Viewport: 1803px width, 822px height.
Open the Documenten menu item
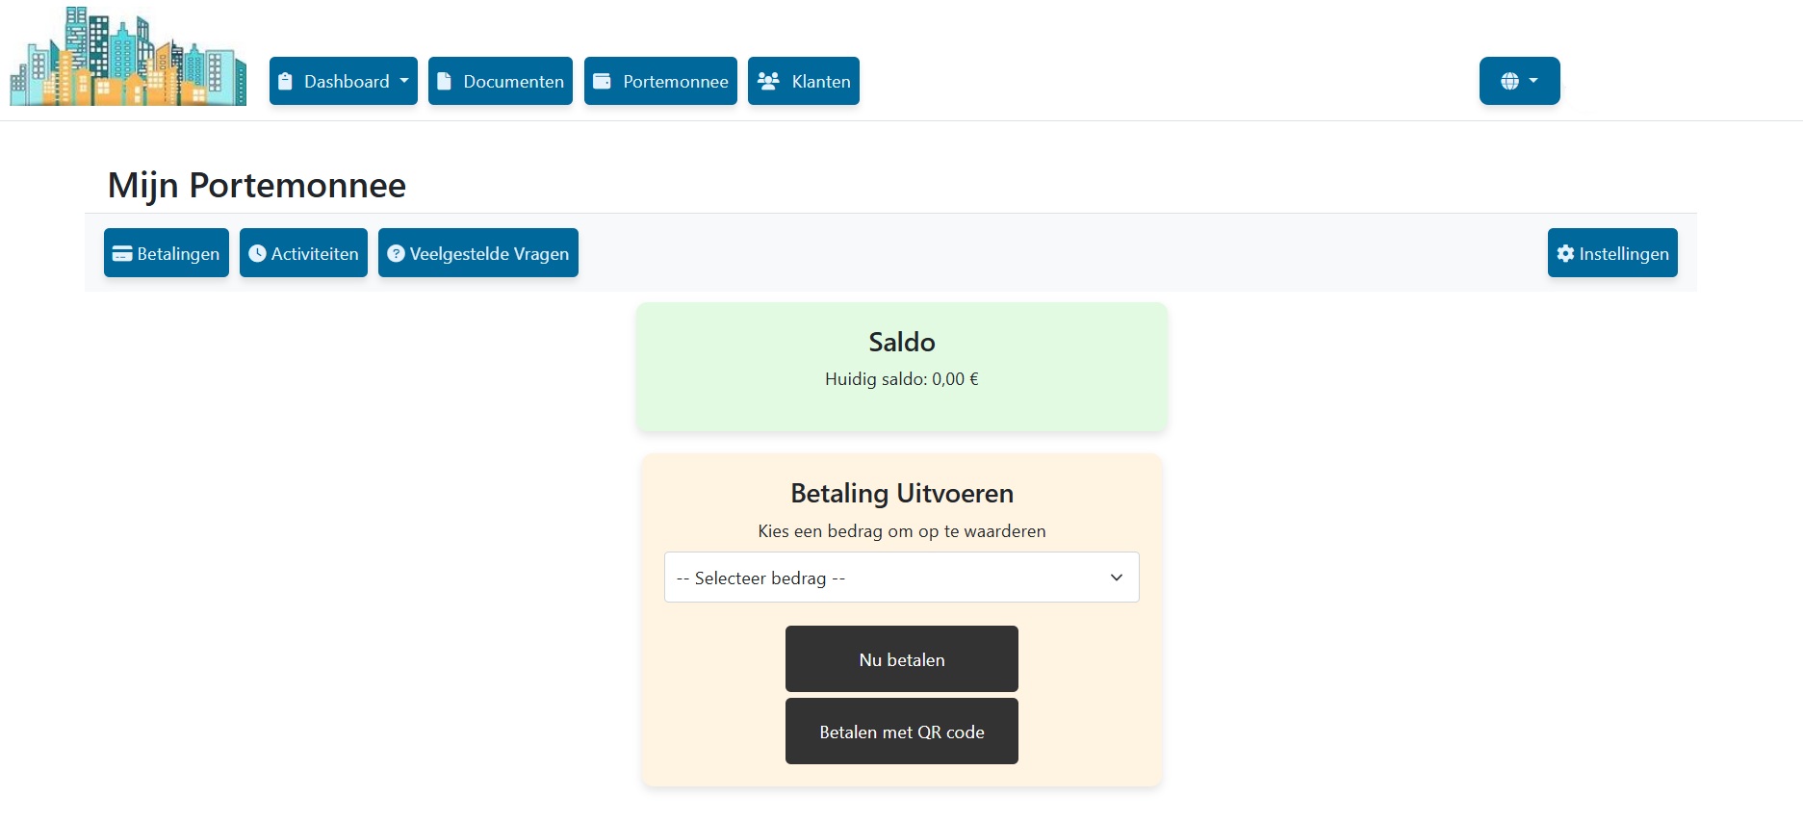click(x=501, y=81)
